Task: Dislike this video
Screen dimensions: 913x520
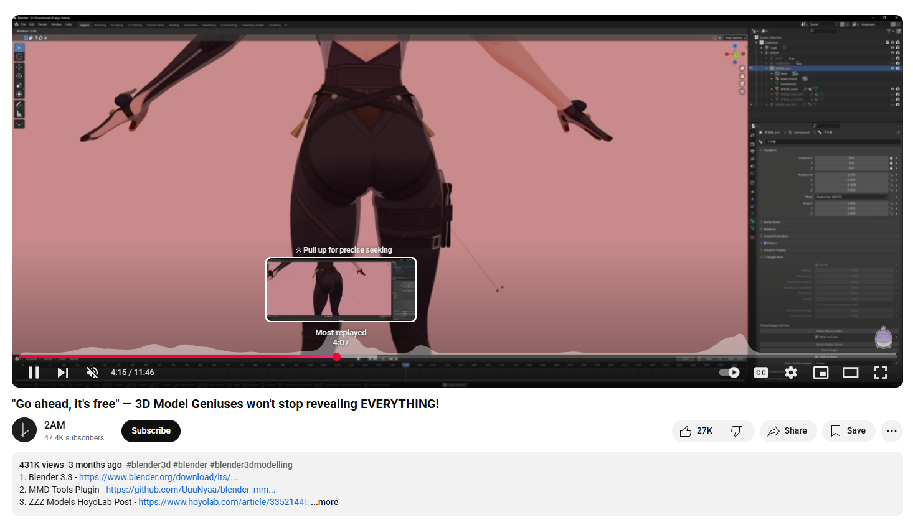Action: (737, 431)
